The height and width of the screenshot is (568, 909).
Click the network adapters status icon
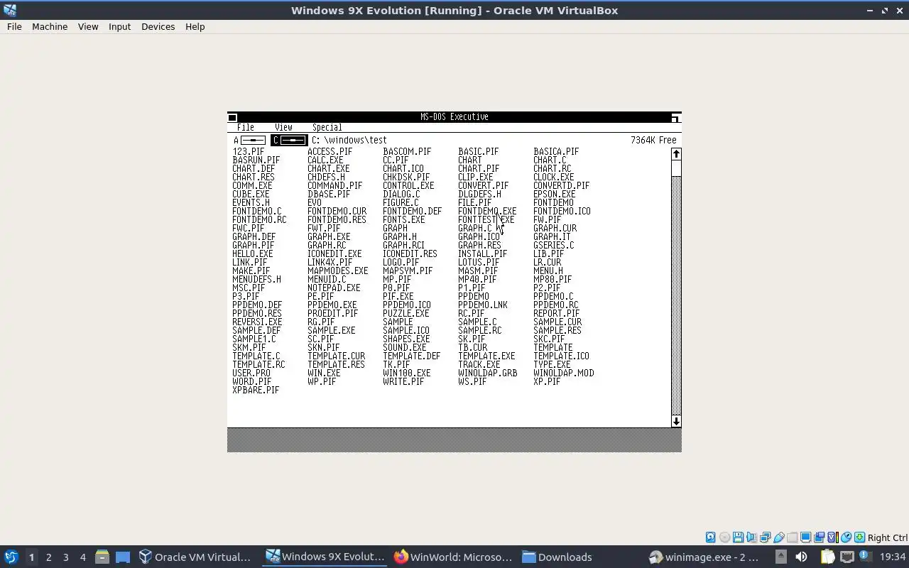coord(765,537)
